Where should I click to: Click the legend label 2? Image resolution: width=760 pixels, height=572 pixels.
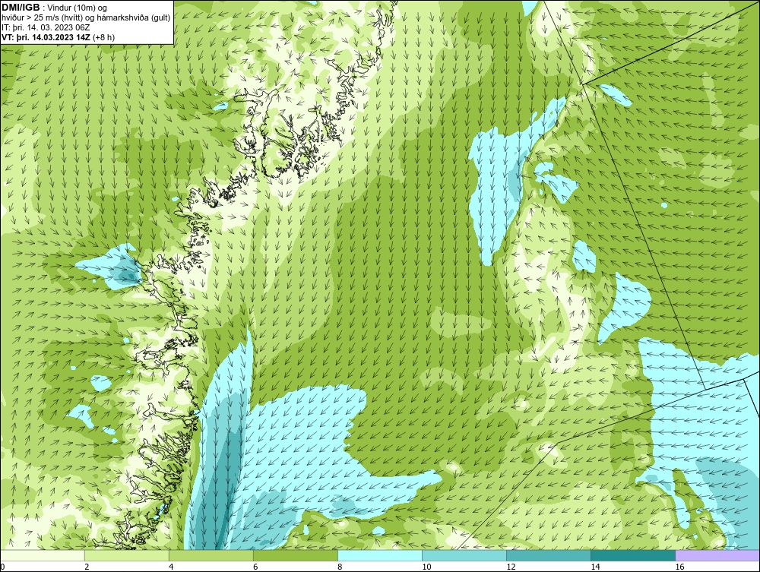[87, 567]
